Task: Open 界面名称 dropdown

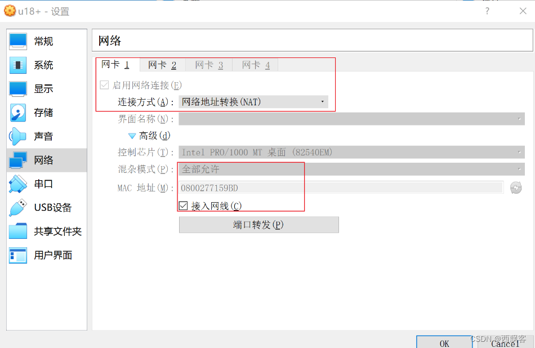Action: coord(351,119)
